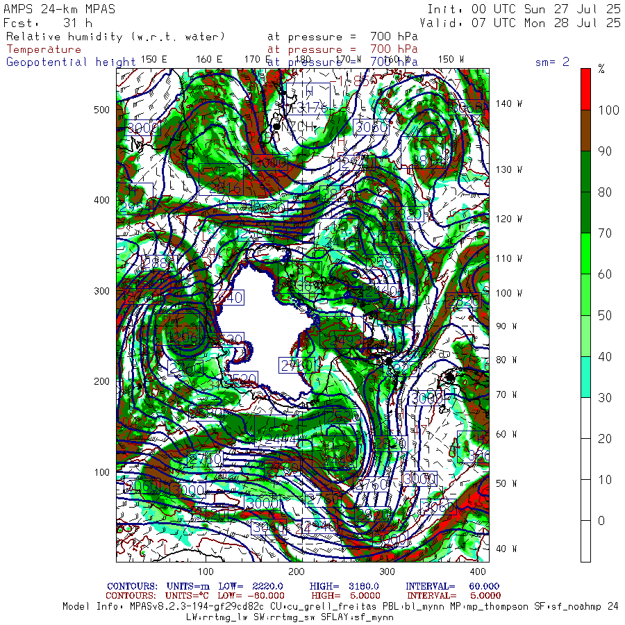This screenshot has height=625, width=625.
Task: Click the red 'Temperature' field label
Action: (44, 49)
